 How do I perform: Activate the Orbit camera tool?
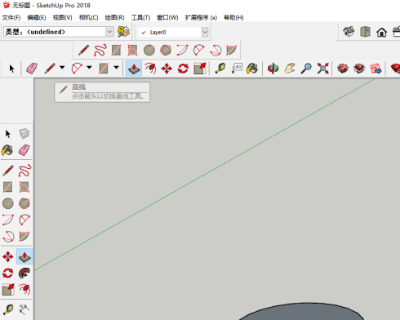click(x=273, y=69)
